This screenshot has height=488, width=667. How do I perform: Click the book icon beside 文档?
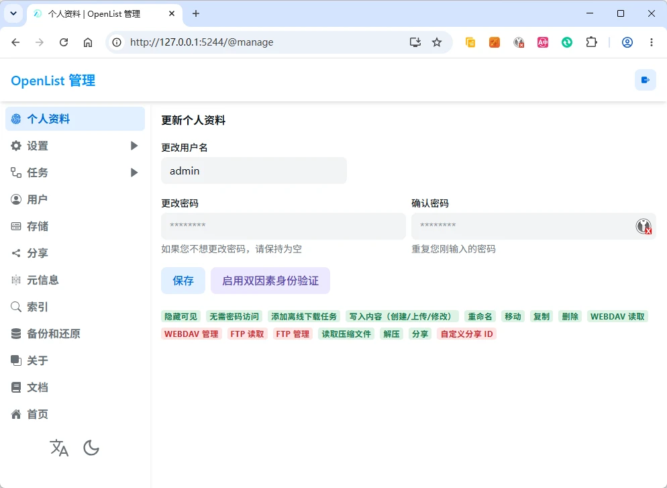point(16,387)
